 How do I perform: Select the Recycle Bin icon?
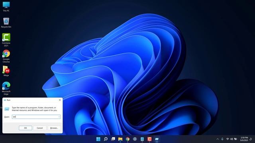(x=6, y=23)
